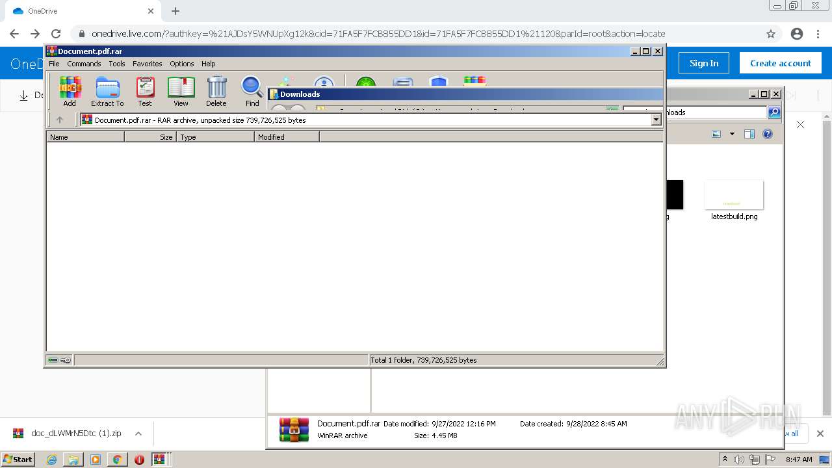This screenshot has width=832, height=468.
Task: Click the drive and key status icon in WinRAR
Action: (60, 360)
